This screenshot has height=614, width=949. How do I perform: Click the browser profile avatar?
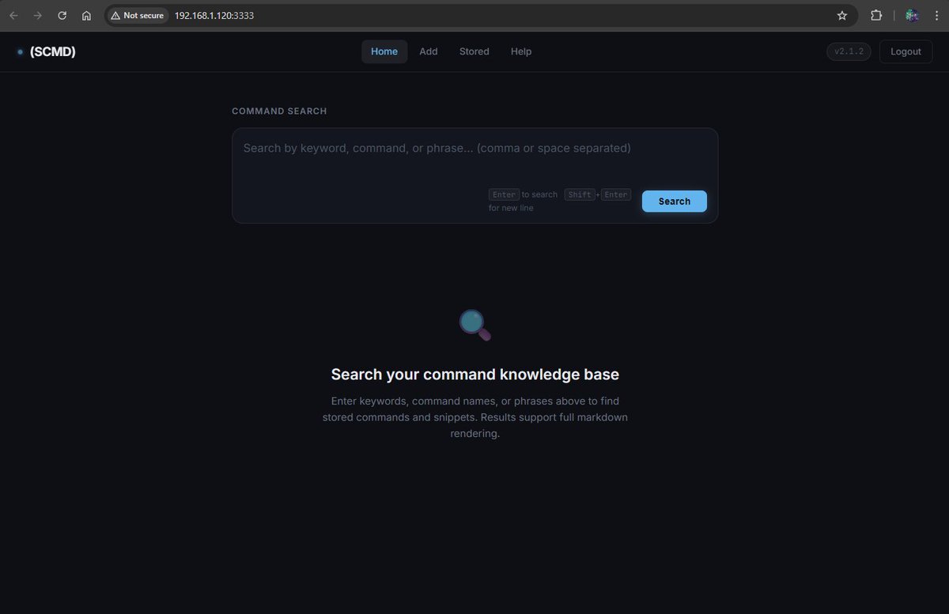[x=911, y=15]
